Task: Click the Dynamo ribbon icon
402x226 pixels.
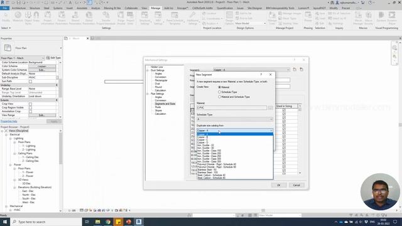Action: coord(381,17)
